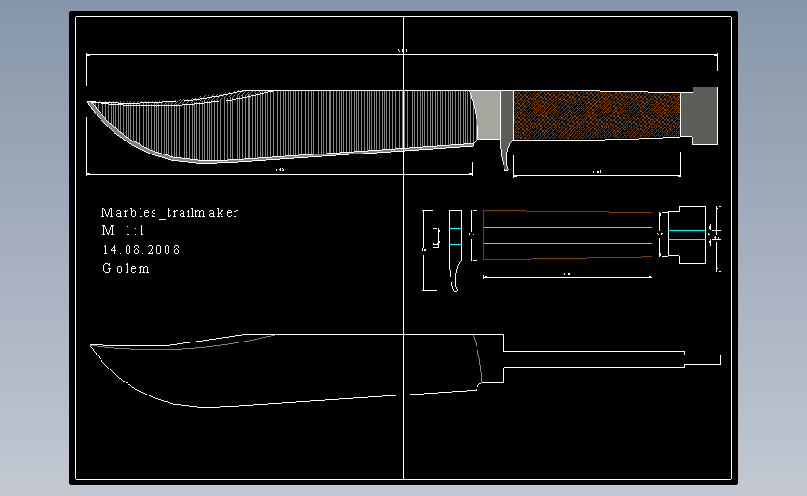Select the brown handle block outline in detail view

[568, 235]
